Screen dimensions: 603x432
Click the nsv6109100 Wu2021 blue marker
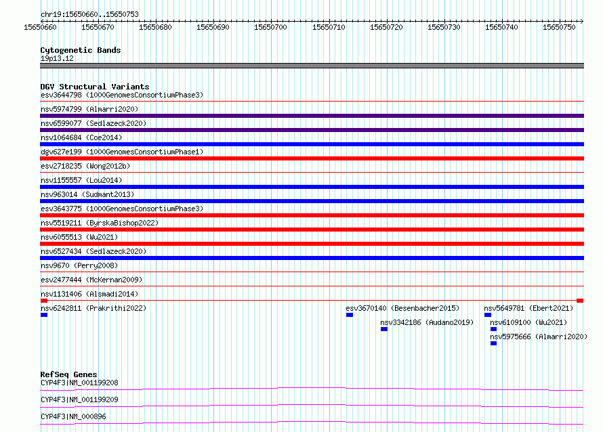tap(493, 329)
